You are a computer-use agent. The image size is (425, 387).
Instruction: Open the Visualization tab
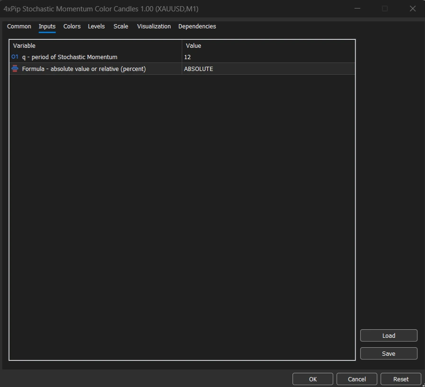click(x=154, y=26)
